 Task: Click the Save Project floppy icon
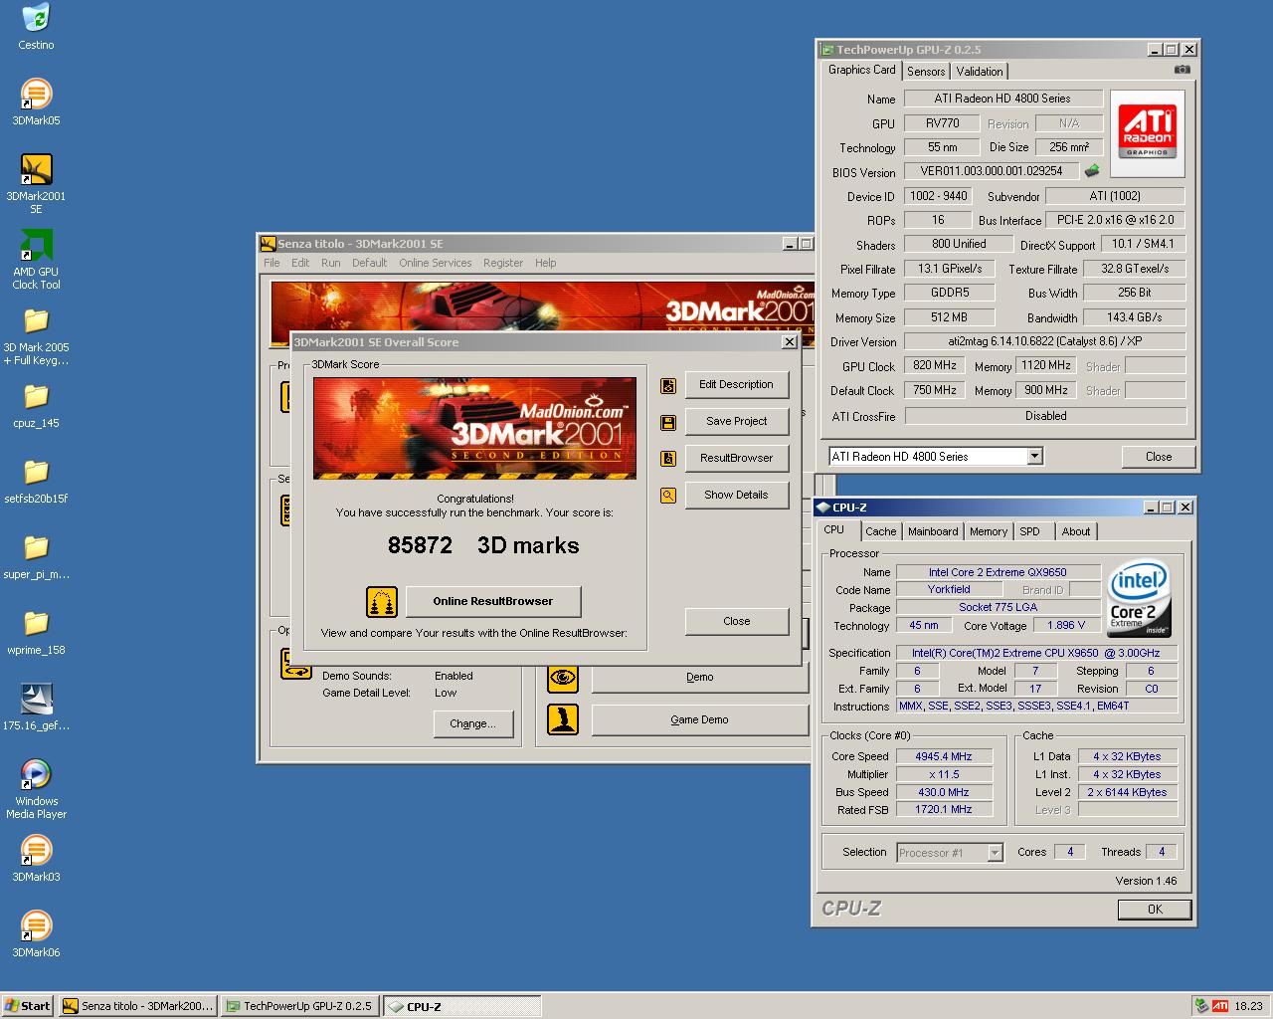point(668,422)
